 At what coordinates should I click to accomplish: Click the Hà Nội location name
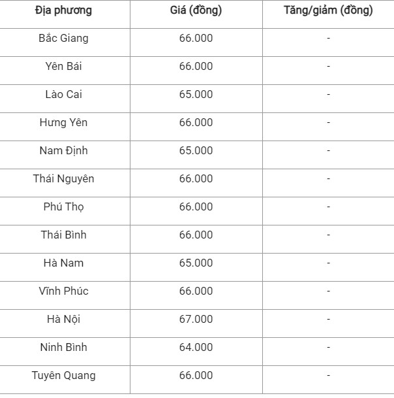pos(63,320)
